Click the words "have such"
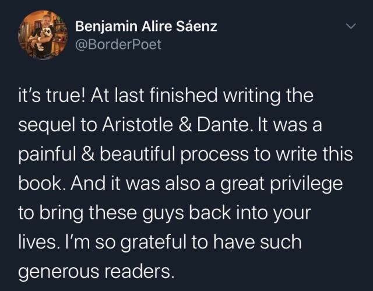Screen dimensions: 373x291 [258, 242]
